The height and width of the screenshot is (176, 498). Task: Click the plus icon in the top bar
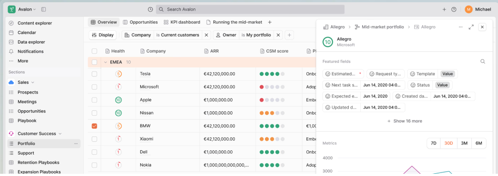(445, 9)
